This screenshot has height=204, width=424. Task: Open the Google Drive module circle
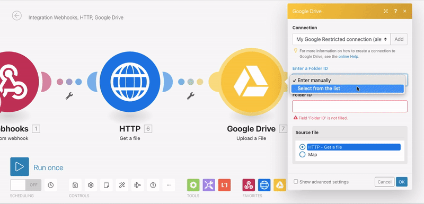click(x=251, y=82)
